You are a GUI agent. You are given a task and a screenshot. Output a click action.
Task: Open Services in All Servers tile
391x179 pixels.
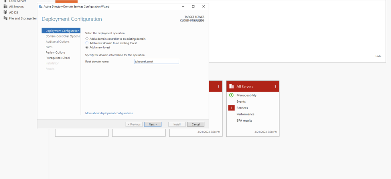click(242, 108)
